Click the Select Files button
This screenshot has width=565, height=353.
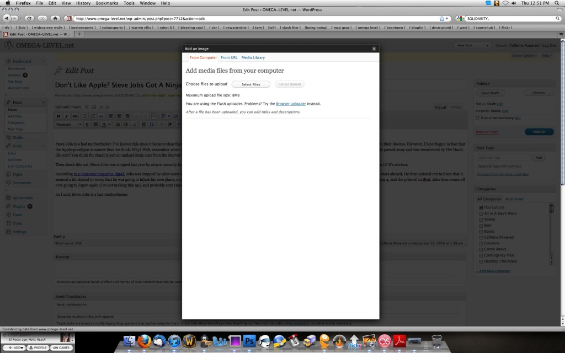[251, 84]
